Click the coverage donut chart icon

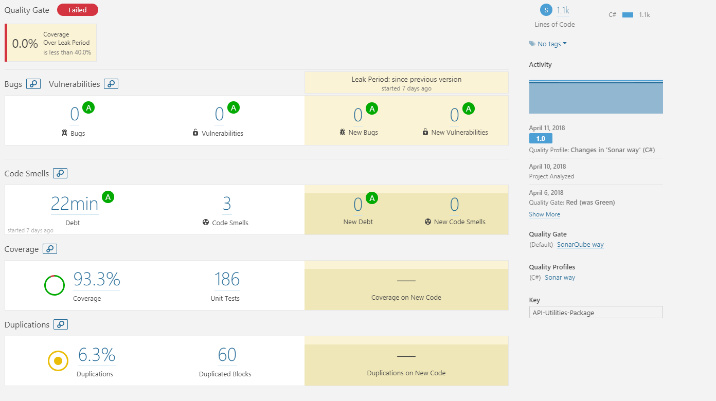click(55, 285)
